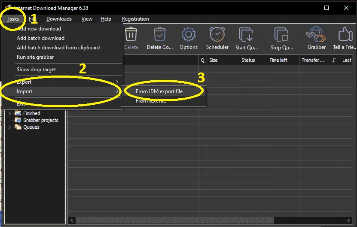Open the Downloads menu
This screenshot has height=227, width=357.
point(59,19)
